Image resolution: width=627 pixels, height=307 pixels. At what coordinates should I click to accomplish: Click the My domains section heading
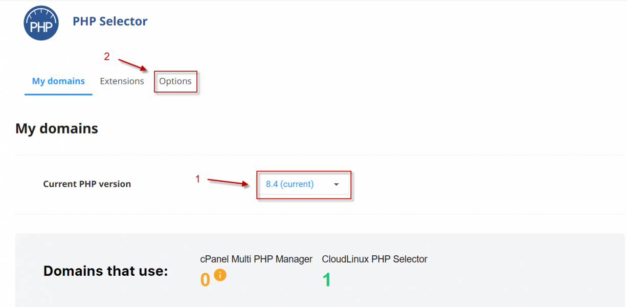point(57,128)
